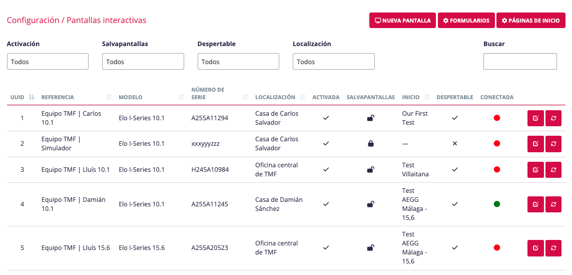Open the FORMULARIOS settings button
The width and height of the screenshot is (572, 275).
[466, 21]
